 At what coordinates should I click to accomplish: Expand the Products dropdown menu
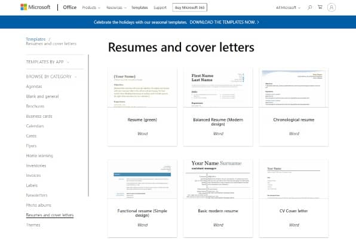pyautogui.click(x=91, y=8)
